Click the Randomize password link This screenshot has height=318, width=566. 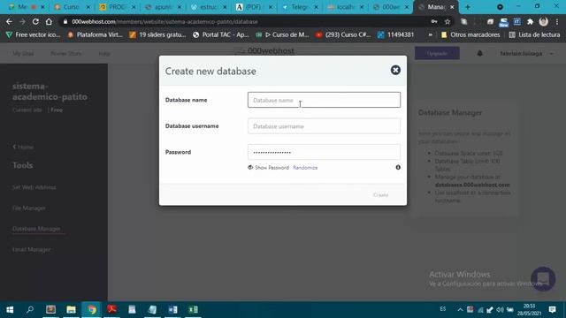click(305, 168)
